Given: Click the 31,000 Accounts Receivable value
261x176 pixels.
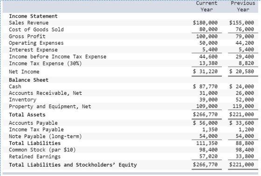Looking at the screenshot, I should (208, 93).
